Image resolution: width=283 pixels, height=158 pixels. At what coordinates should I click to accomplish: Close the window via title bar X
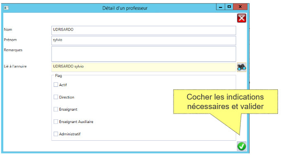pos(240,7)
